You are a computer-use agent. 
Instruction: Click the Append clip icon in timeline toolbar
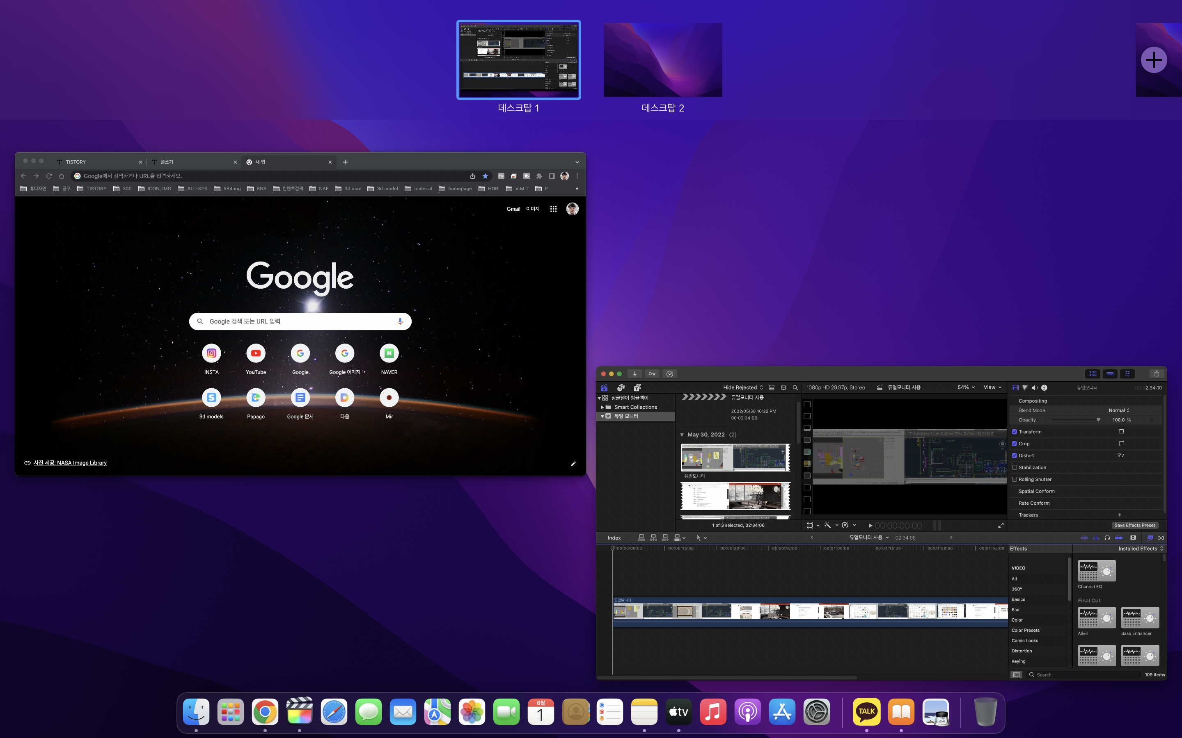[x=665, y=538]
